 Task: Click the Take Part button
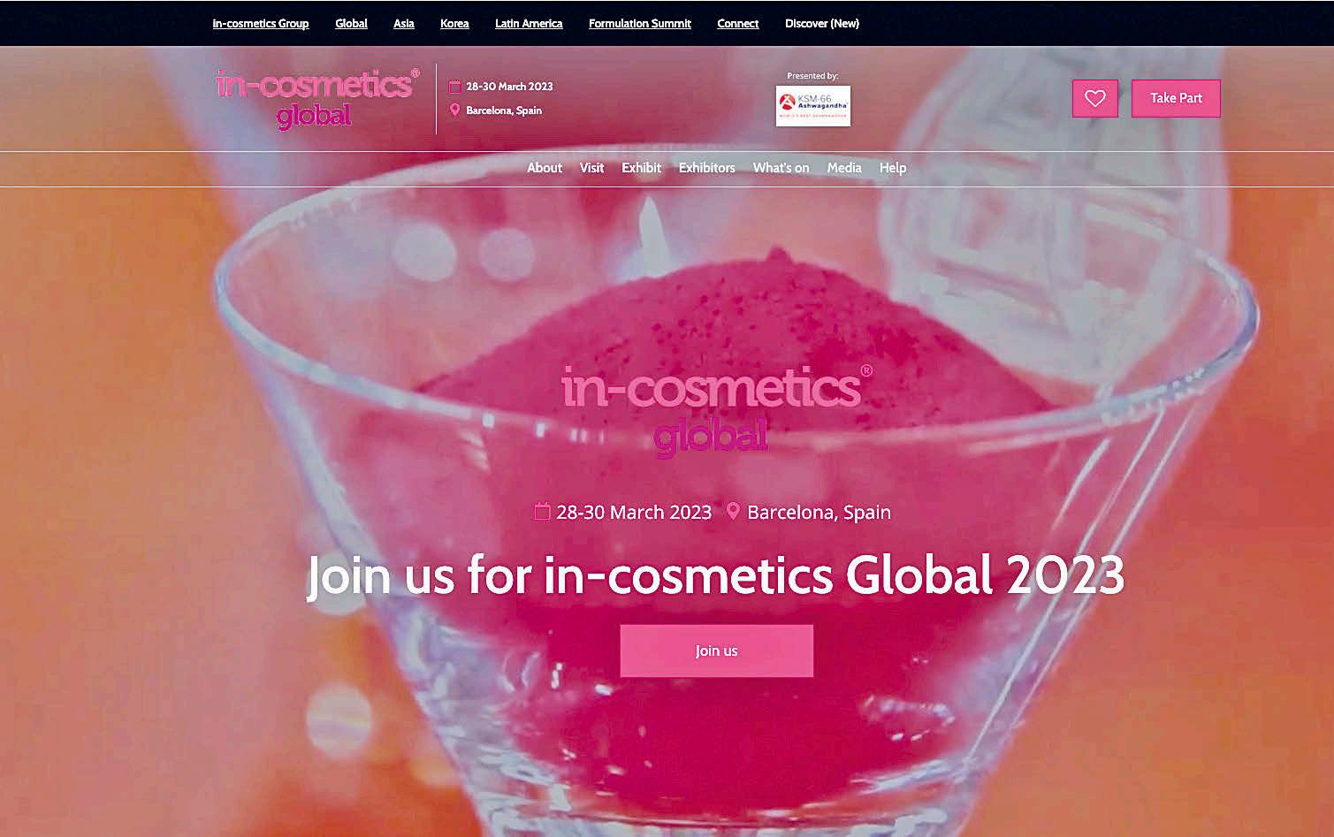(x=1176, y=98)
